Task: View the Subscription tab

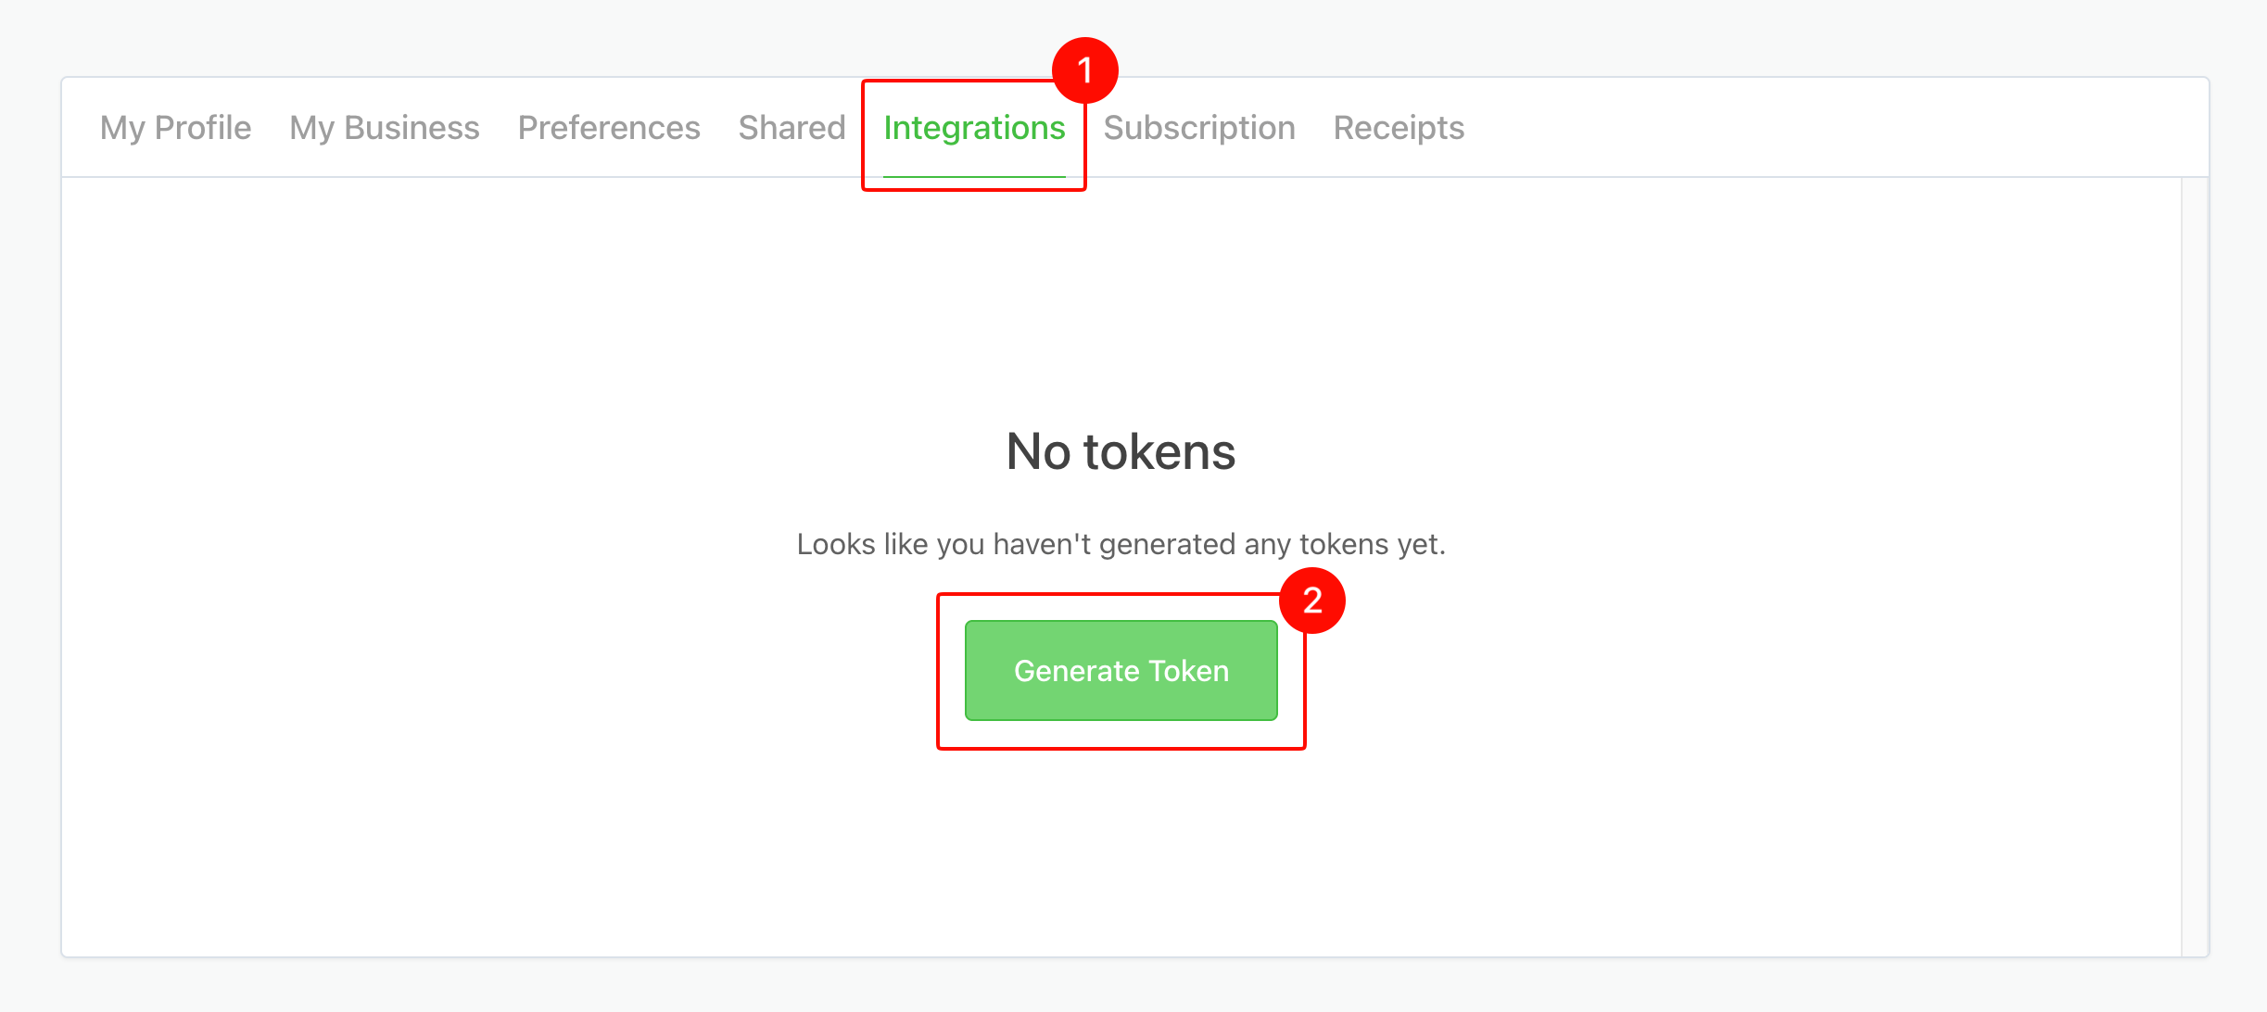Action: 1199,128
